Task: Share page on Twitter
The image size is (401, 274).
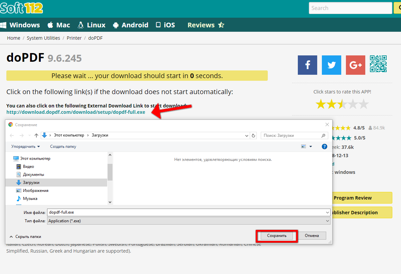Action: click(332, 65)
